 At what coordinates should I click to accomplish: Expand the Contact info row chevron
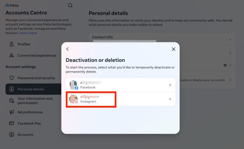point(230,39)
